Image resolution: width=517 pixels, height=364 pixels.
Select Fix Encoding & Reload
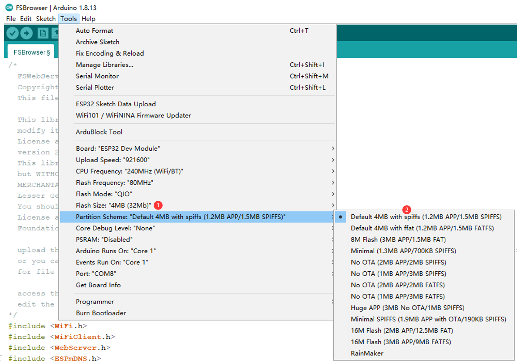point(197,53)
